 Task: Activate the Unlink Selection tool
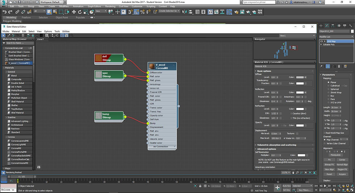coord(23,12)
